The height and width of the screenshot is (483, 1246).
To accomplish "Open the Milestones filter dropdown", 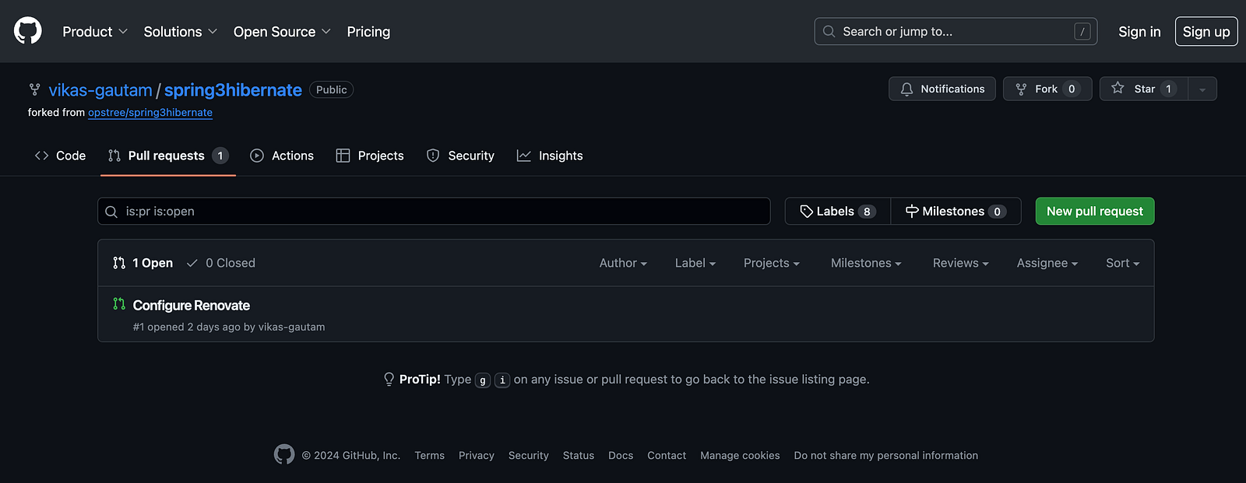I will [x=866, y=263].
